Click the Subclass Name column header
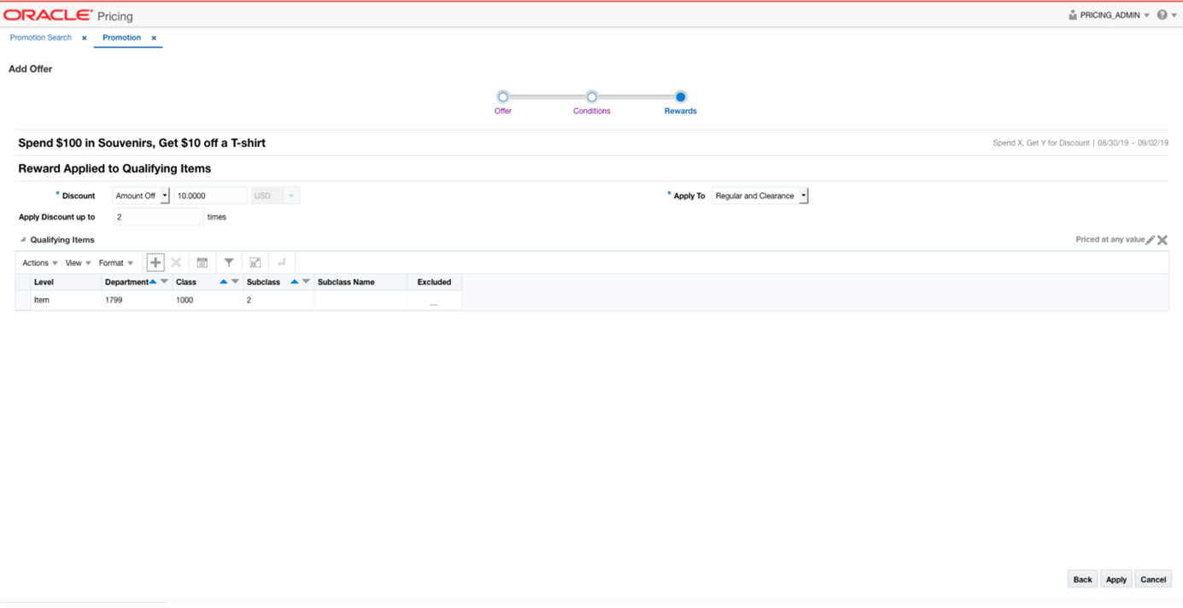 point(360,282)
